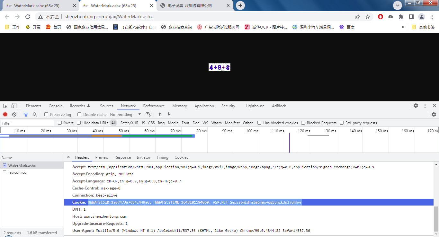Toggle the network filter funnel icon
The height and width of the screenshot is (237, 439).
point(26,115)
